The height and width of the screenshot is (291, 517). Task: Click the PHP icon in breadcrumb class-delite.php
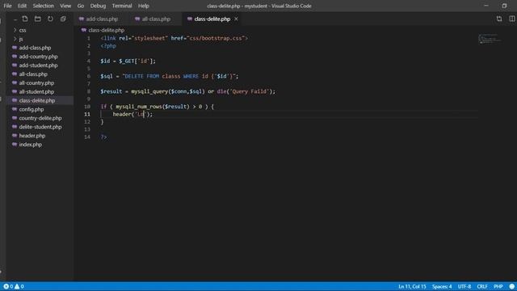[84, 30]
